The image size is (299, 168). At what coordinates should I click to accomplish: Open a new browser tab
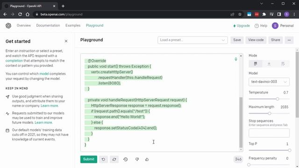coord(63,6)
